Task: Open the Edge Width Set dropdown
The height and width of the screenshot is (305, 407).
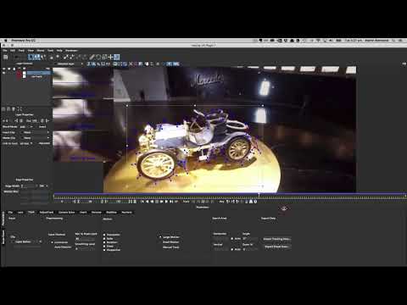Action: tap(44, 186)
